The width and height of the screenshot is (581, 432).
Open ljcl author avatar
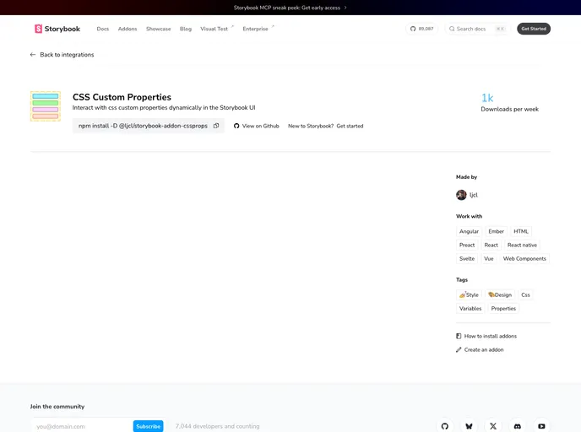[x=461, y=195]
